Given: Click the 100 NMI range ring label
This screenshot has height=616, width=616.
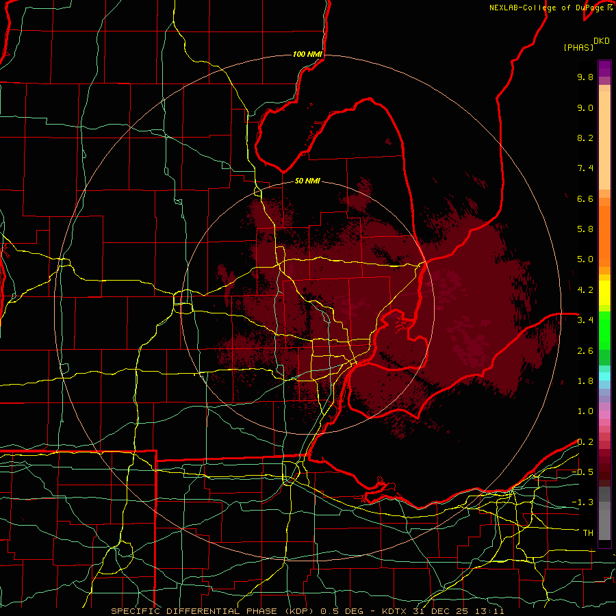Looking at the screenshot, I should tap(307, 54).
